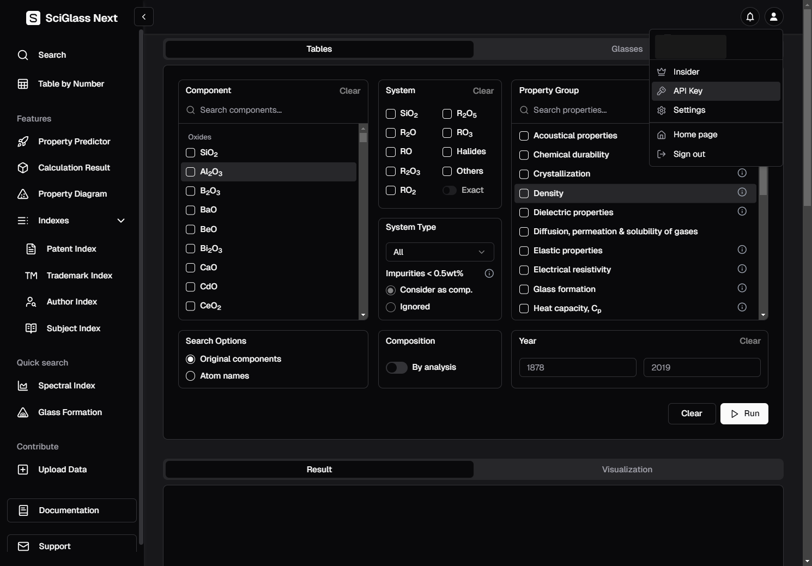The image size is (812, 566).
Task: Collapse the Indexes section chevron
Action: [x=121, y=221]
